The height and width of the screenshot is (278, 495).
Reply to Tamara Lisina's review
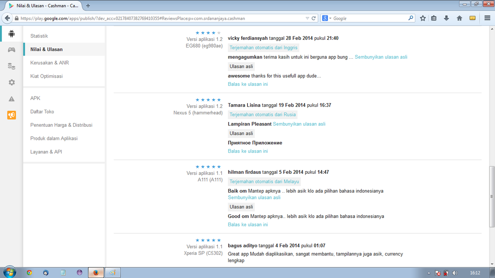point(248,151)
